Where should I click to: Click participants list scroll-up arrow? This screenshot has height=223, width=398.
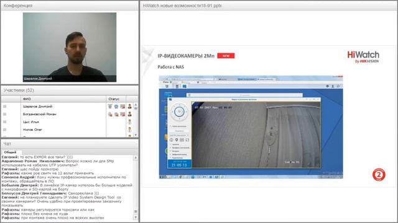136,105
